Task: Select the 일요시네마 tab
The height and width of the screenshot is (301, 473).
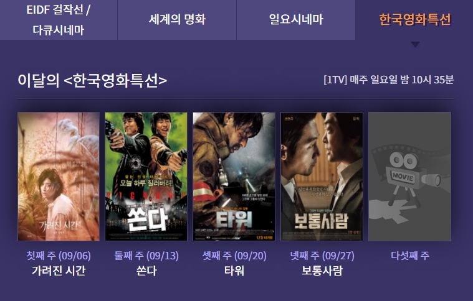Action: (296, 20)
